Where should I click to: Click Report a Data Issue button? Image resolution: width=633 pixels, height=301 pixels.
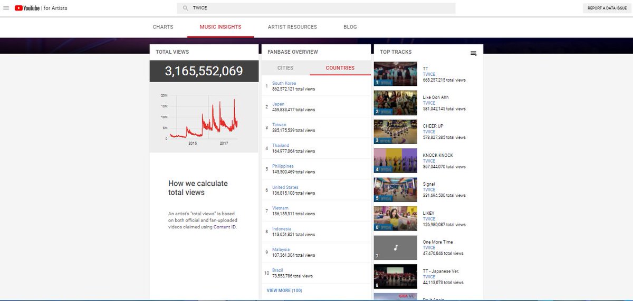[606, 8]
